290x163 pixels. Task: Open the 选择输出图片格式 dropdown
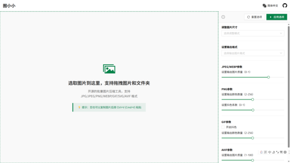[253, 53]
